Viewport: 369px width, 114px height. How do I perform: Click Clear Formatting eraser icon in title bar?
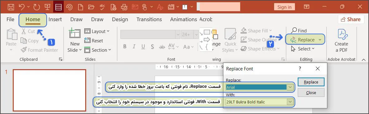point(160,7)
